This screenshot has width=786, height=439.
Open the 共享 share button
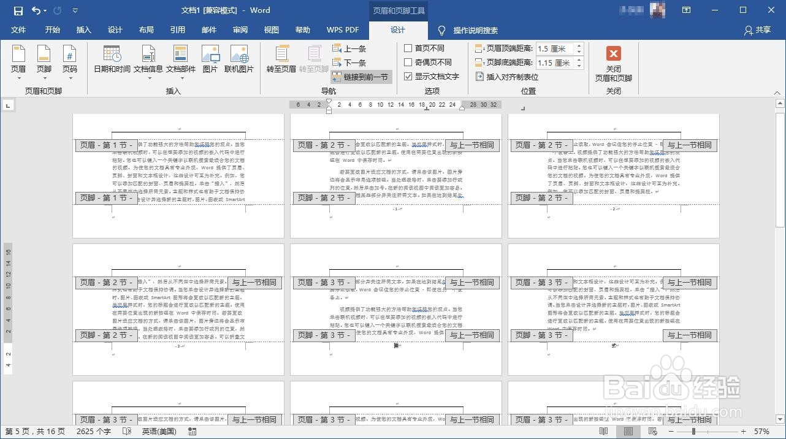(x=757, y=30)
